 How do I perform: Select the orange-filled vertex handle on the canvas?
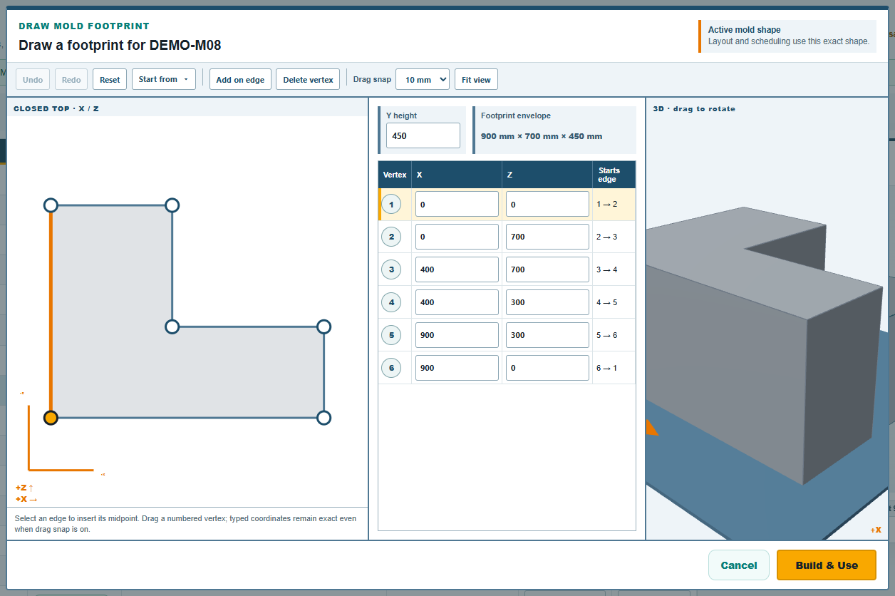(x=51, y=418)
